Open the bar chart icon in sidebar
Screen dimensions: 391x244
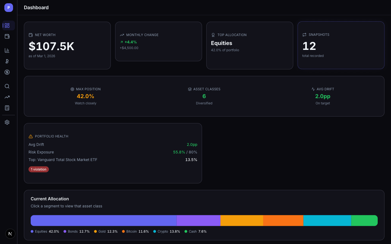coord(7,50)
